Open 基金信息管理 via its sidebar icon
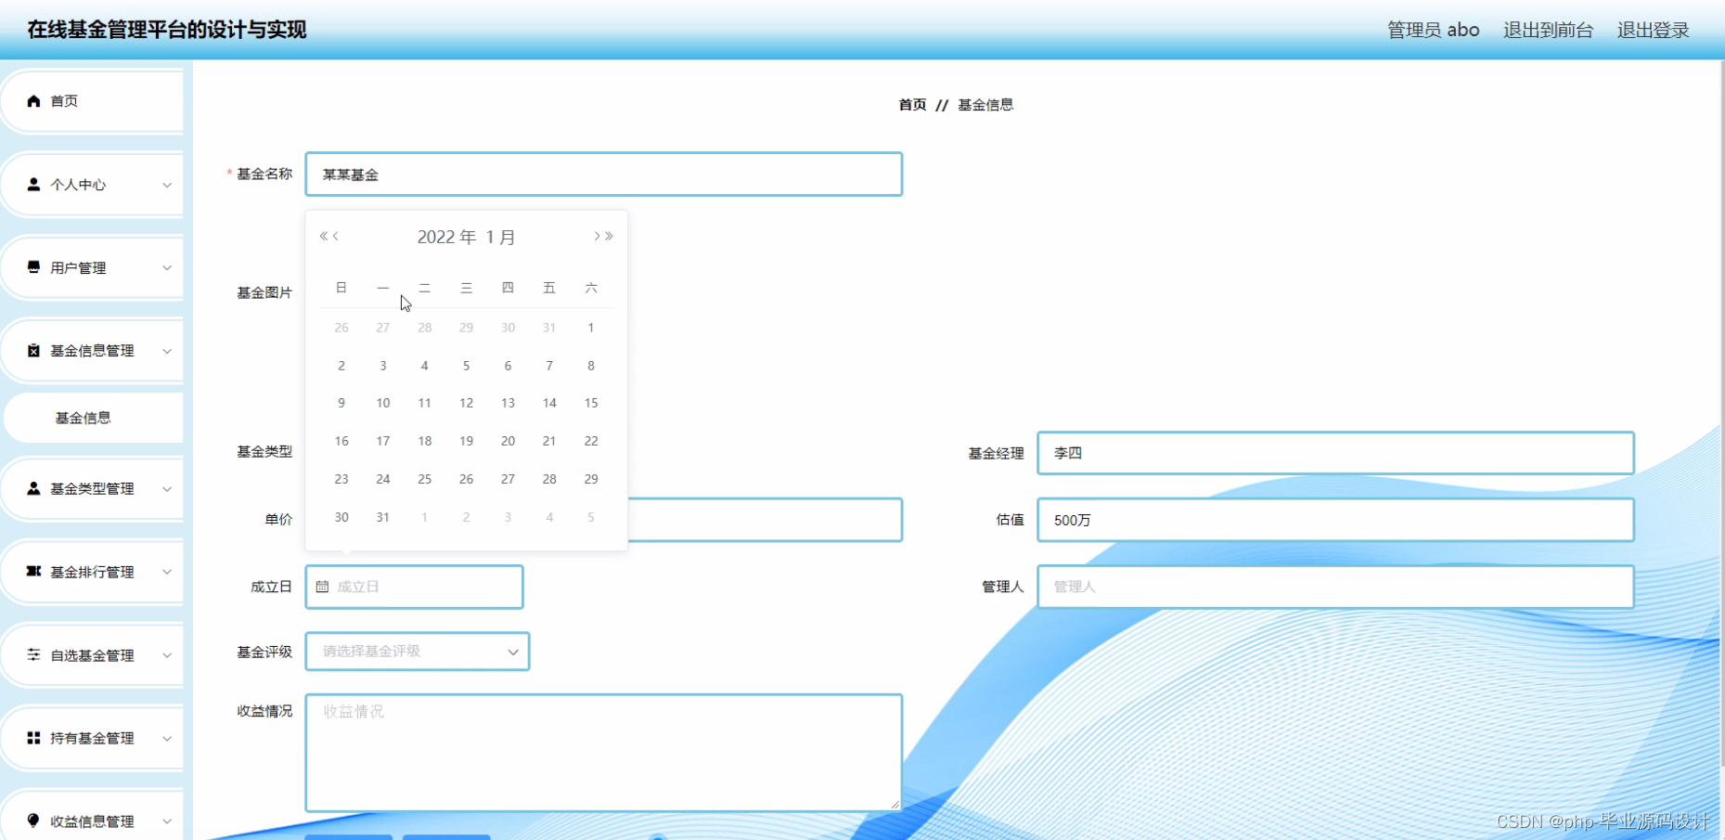 pyautogui.click(x=33, y=350)
